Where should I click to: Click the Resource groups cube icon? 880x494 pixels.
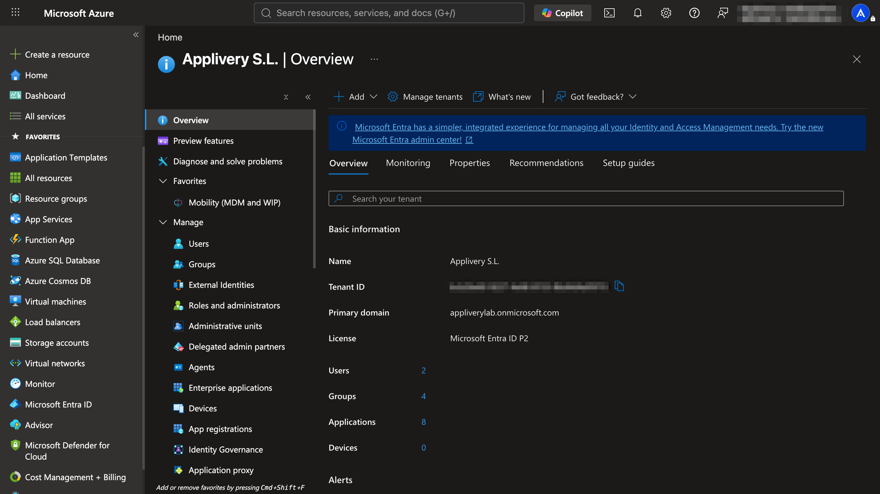15,198
